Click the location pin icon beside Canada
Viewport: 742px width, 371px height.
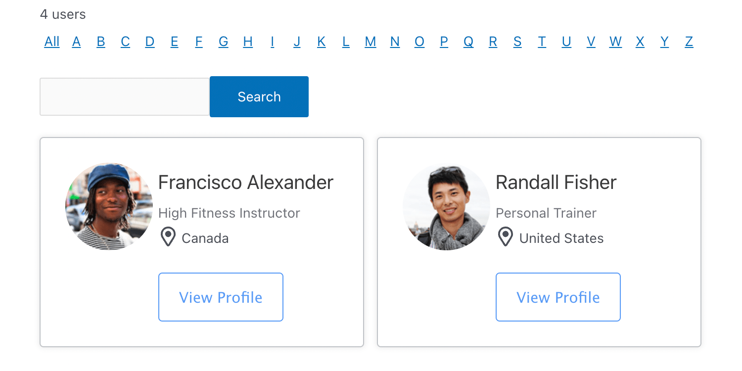point(168,237)
